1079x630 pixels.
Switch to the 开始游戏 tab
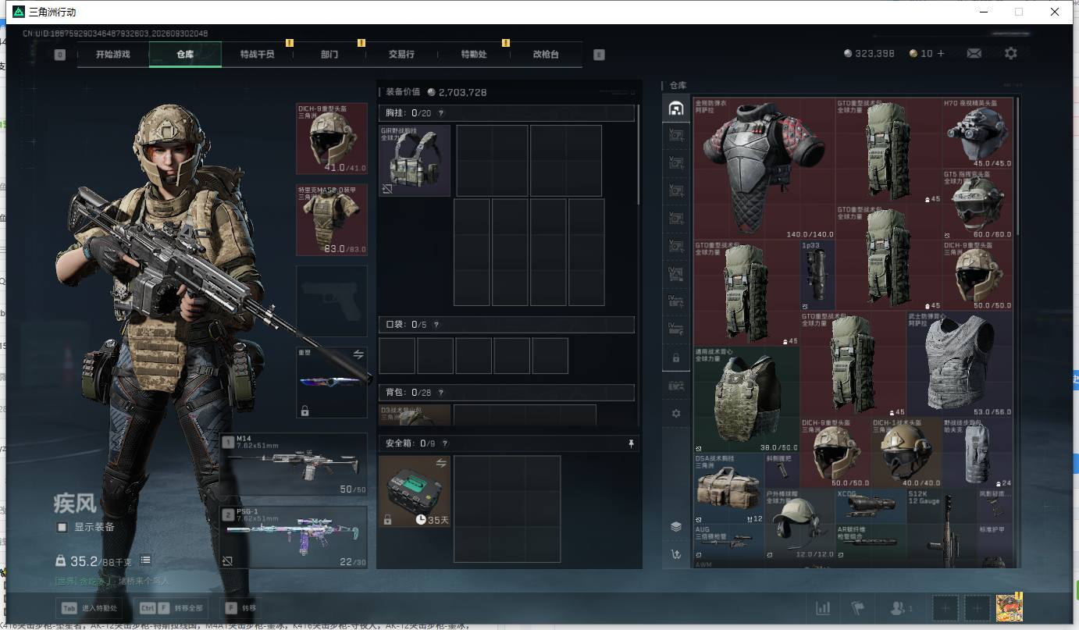tap(113, 55)
